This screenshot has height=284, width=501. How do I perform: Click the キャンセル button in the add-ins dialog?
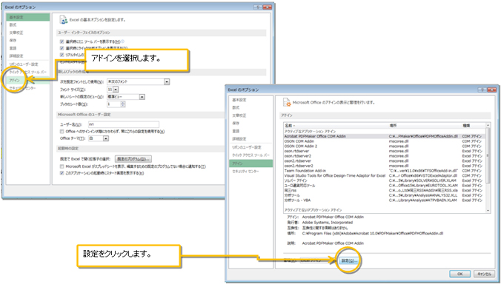(x=484, y=274)
